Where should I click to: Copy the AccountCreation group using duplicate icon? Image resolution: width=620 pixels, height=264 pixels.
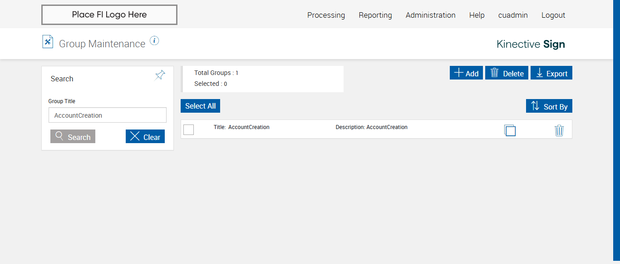click(510, 130)
